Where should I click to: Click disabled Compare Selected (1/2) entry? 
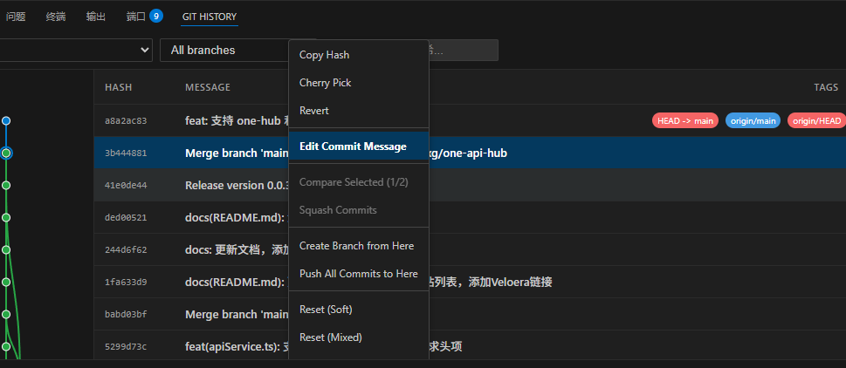click(354, 182)
